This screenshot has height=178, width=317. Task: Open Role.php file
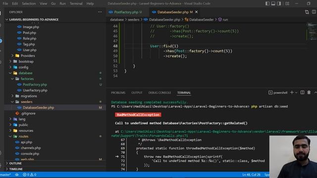tap(30, 39)
